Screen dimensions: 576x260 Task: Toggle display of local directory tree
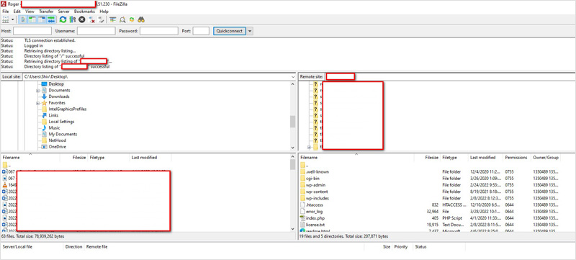coord(32,19)
